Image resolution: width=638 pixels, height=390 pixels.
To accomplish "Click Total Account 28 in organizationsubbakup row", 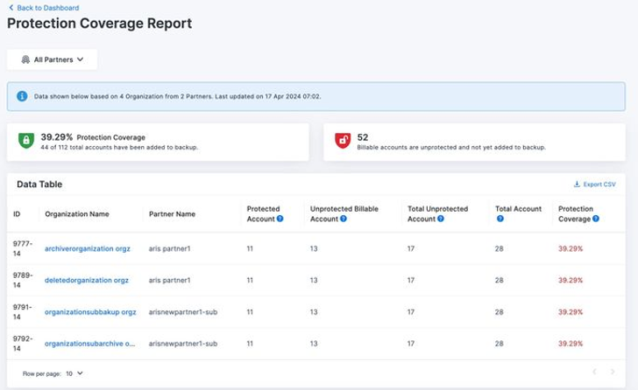I will 500,312.
